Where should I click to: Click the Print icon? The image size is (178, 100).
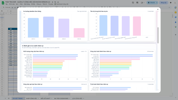tap(18, 7)
